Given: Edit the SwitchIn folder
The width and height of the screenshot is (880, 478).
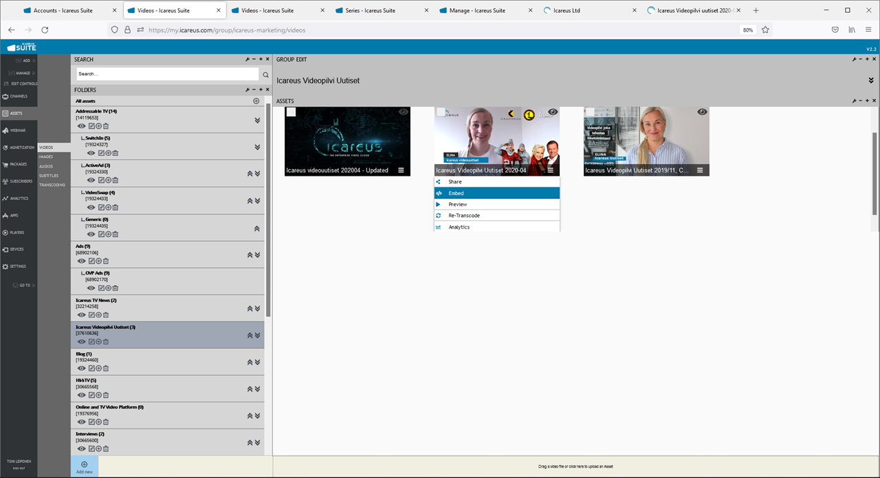Looking at the screenshot, I should (x=100, y=153).
